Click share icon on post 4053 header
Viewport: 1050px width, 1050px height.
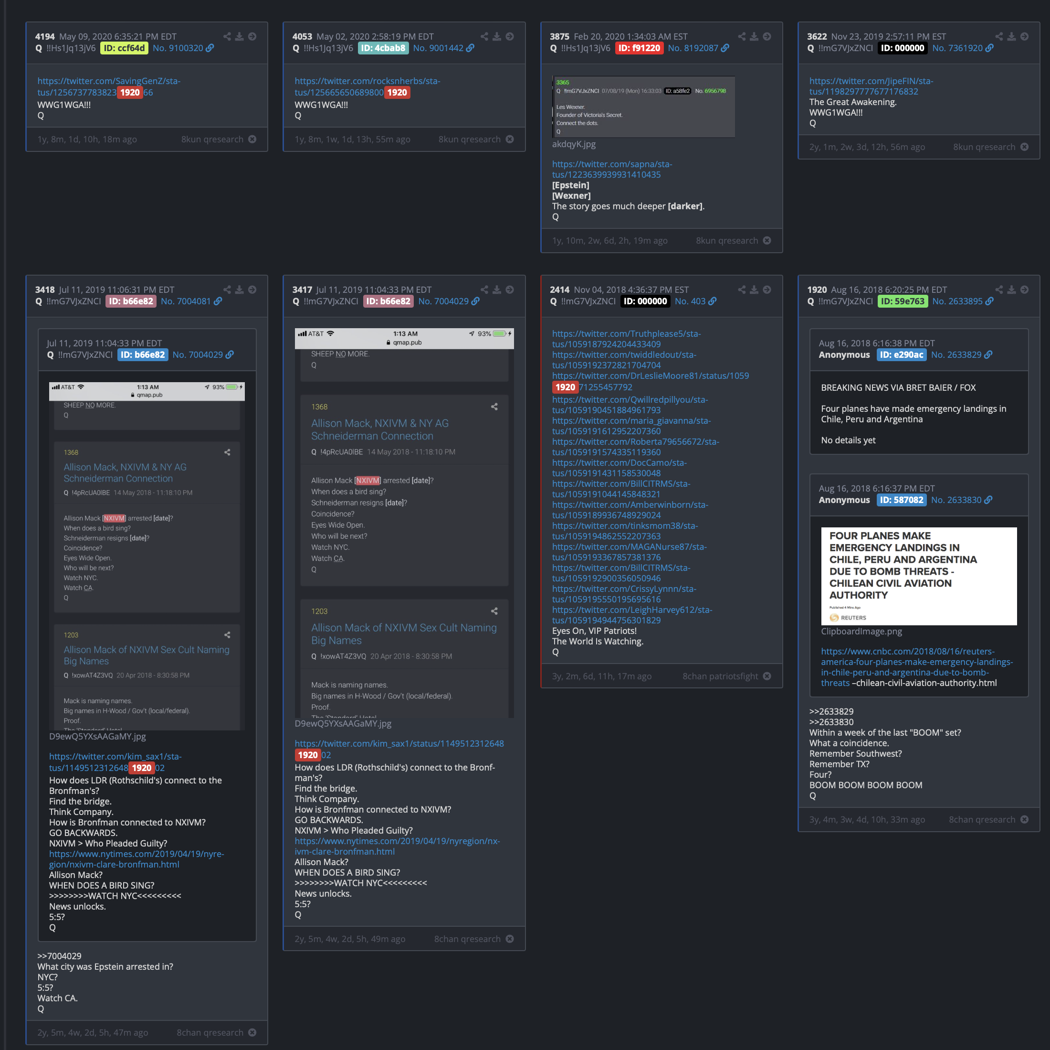pyautogui.click(x=484, y=36)
